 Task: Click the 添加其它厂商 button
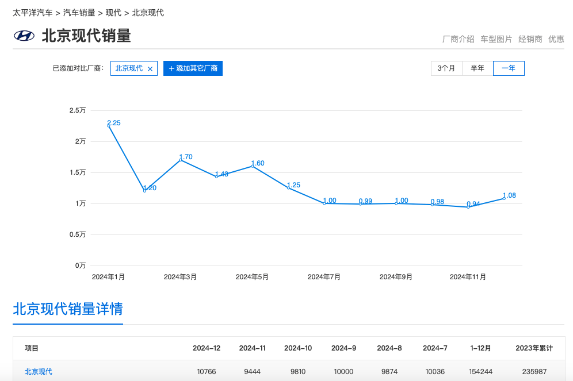(x=193, y=68)
